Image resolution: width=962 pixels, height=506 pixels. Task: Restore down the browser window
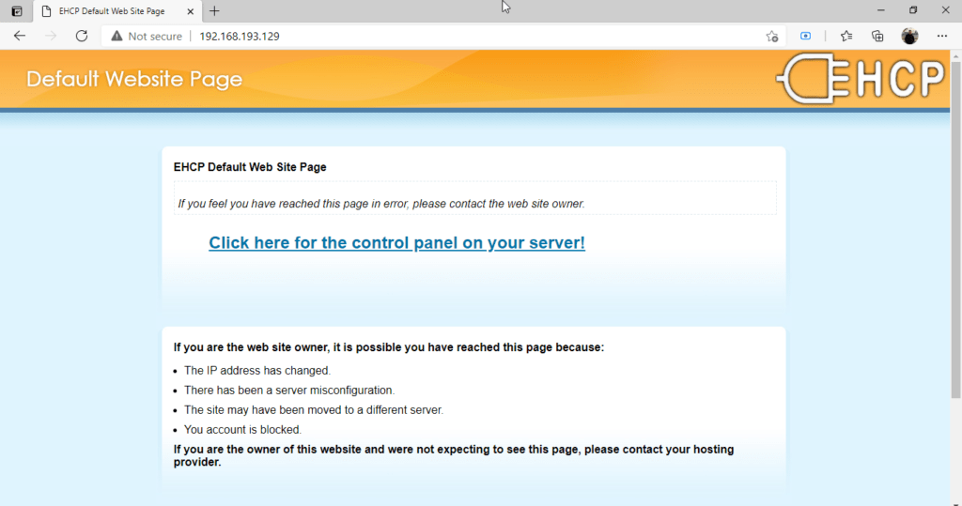(913, 10)
